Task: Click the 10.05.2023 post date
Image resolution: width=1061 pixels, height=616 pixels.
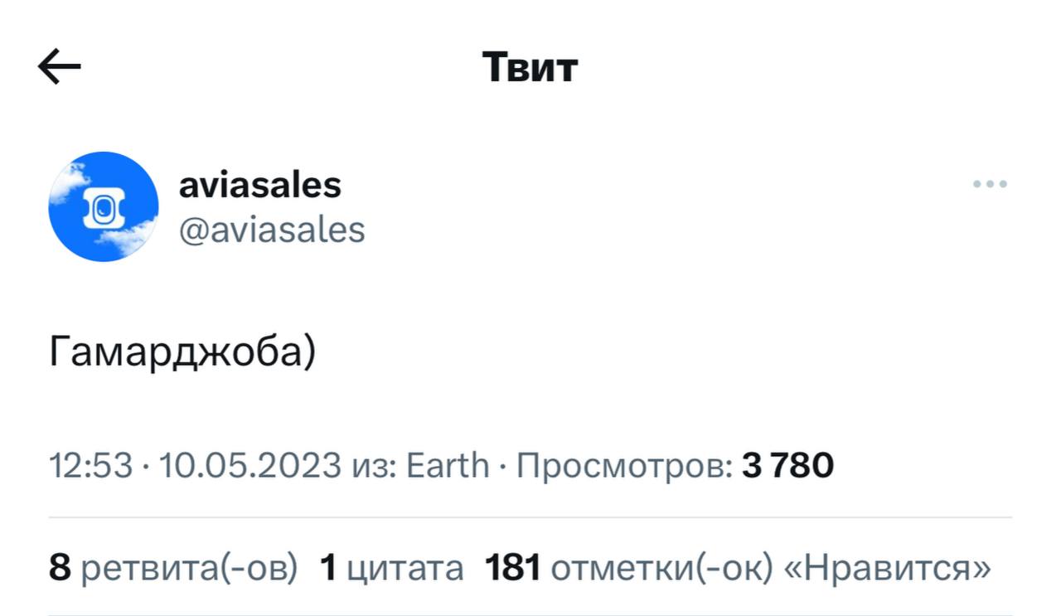Action: tap(250, 465)
